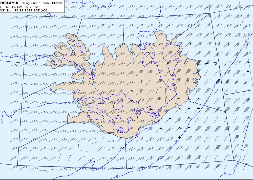Click the -10 contour label inside the Westfjords peninsula
Image resolution: width=253 pixels, height=180 pixels.
coord(81,51)
